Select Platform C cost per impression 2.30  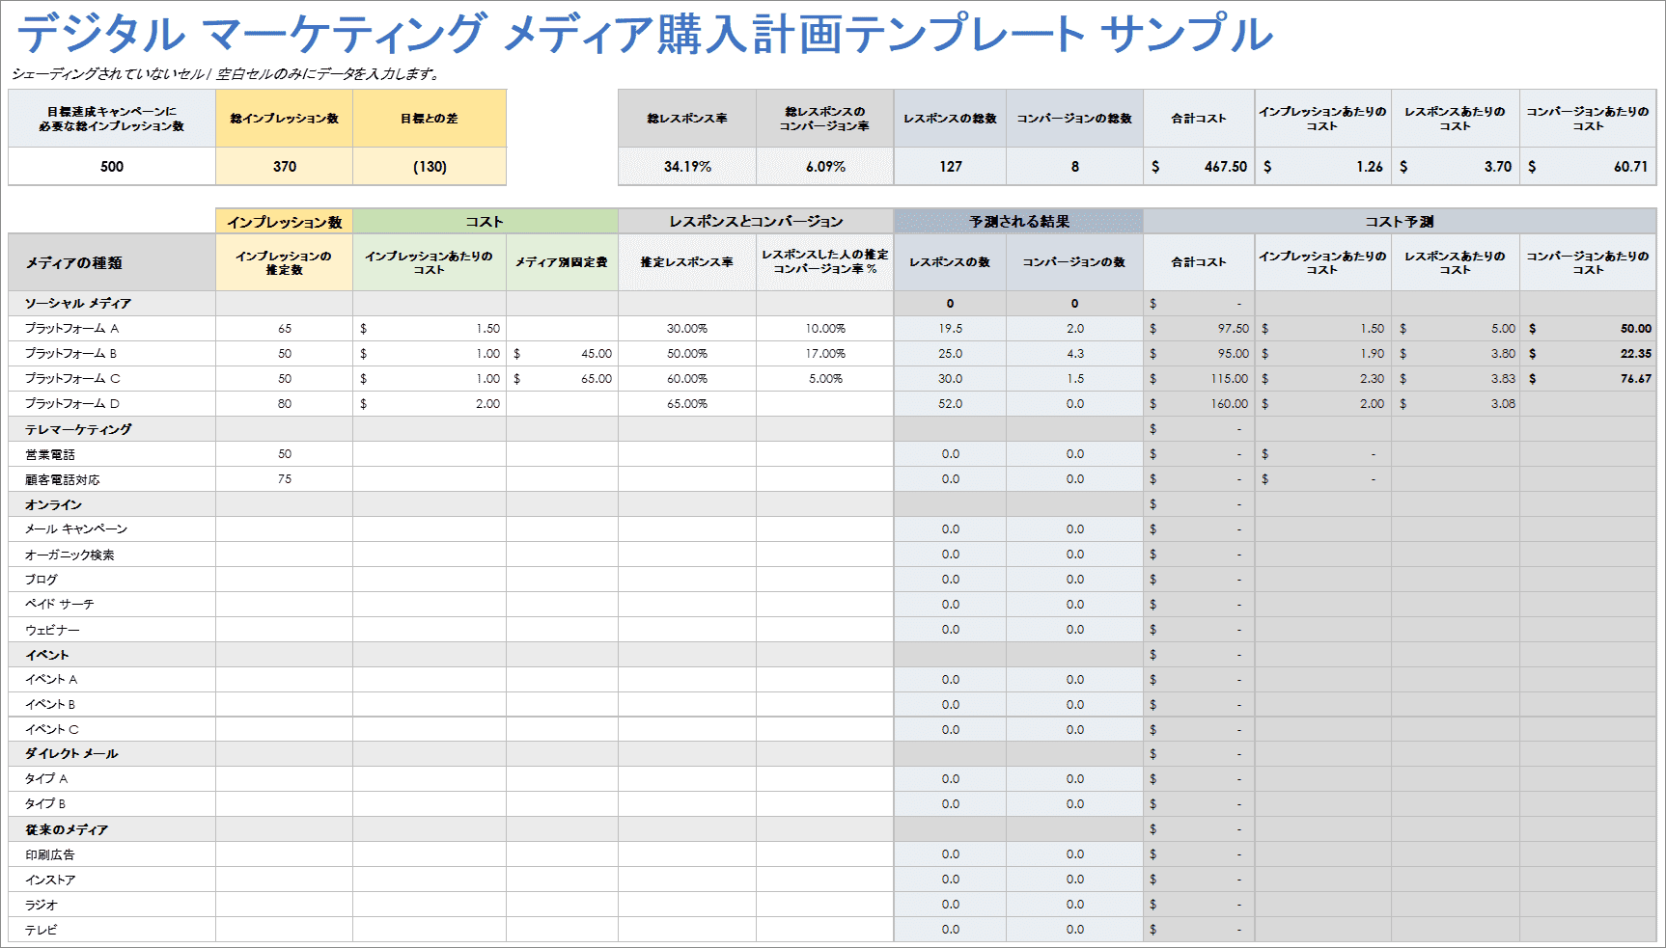(1323, 378)
